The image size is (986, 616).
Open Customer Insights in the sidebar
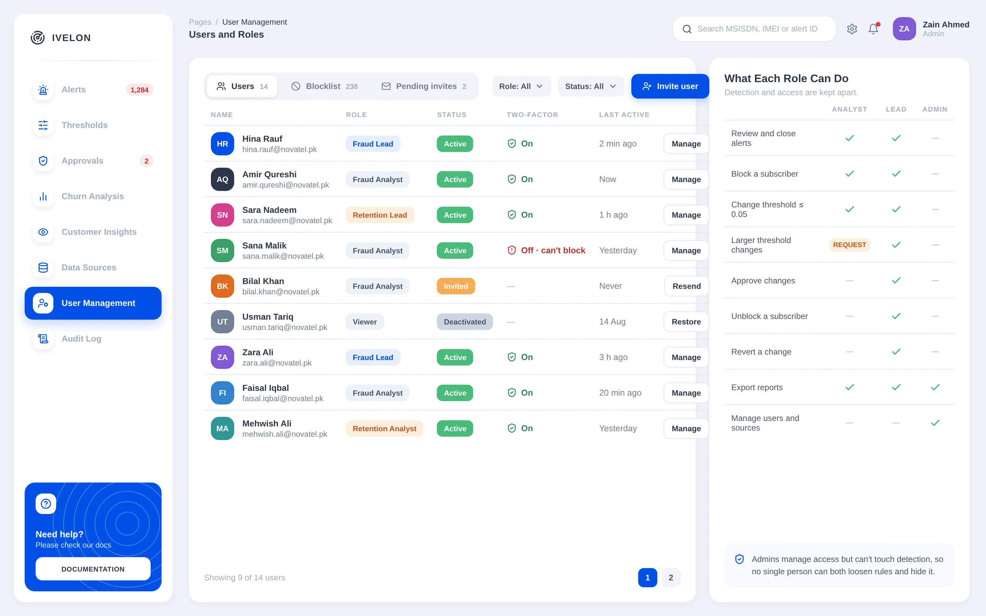pyautogui.click(x=93, y=232)
